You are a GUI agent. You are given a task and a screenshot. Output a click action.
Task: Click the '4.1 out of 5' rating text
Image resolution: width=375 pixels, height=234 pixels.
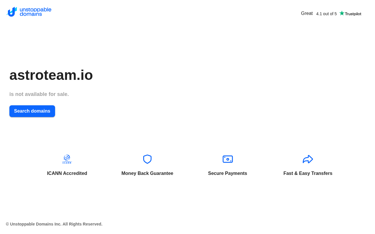tap(326, 14)
